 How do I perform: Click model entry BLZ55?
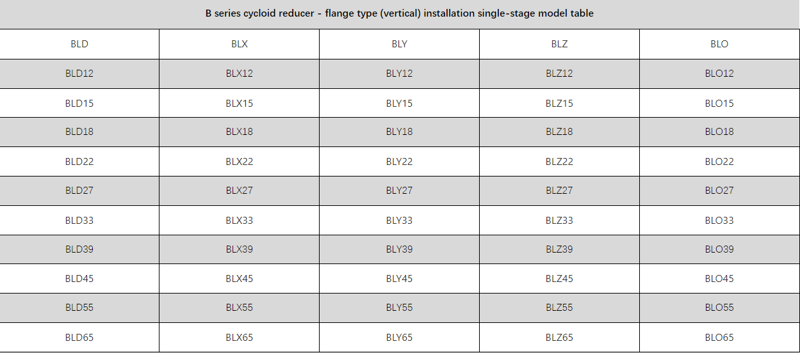559,308
